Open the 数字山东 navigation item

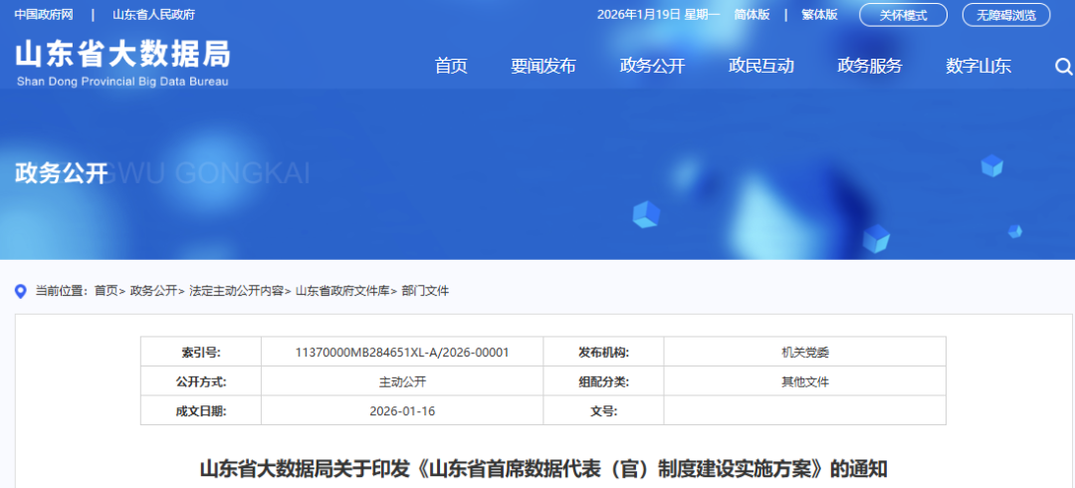pos(978,67)
